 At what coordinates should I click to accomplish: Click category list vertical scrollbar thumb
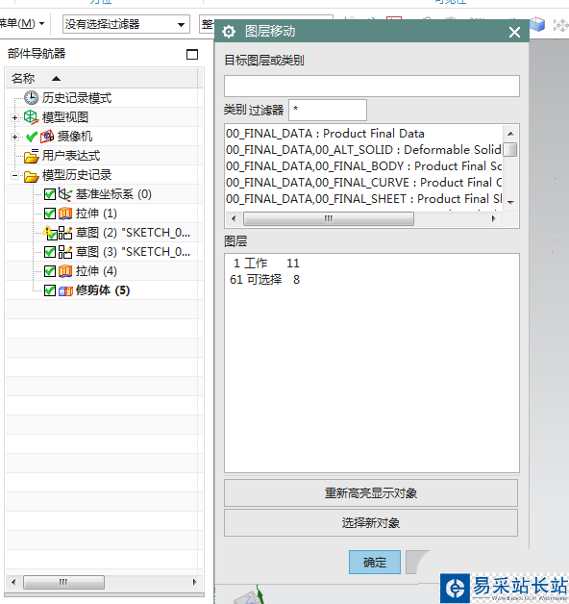coord(510,149)
